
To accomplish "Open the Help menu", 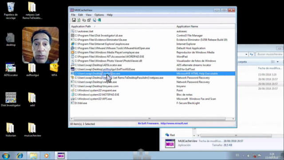I will [x=110, y=15].
